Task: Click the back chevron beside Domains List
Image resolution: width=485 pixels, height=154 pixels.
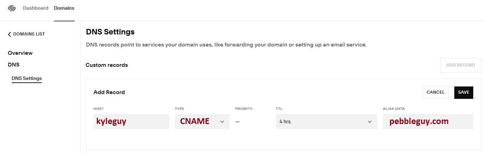Action: click(x=10, y=34)
